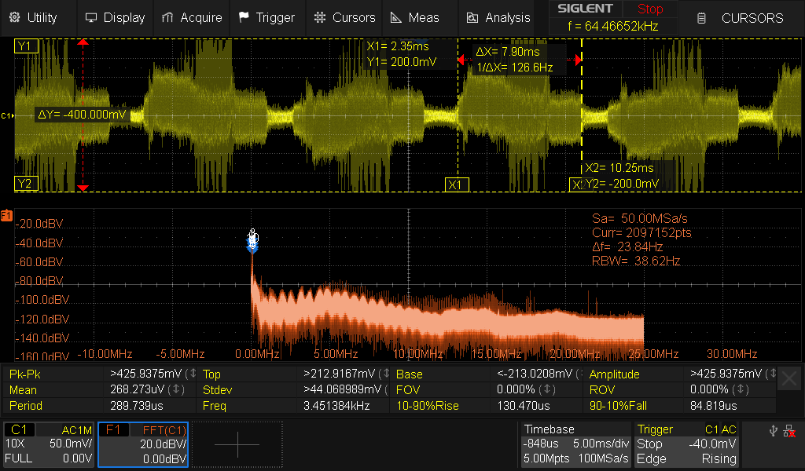The image size is (805, 471).
Task: Expand Top measurement statistics arrow
Action: (386, 374)
